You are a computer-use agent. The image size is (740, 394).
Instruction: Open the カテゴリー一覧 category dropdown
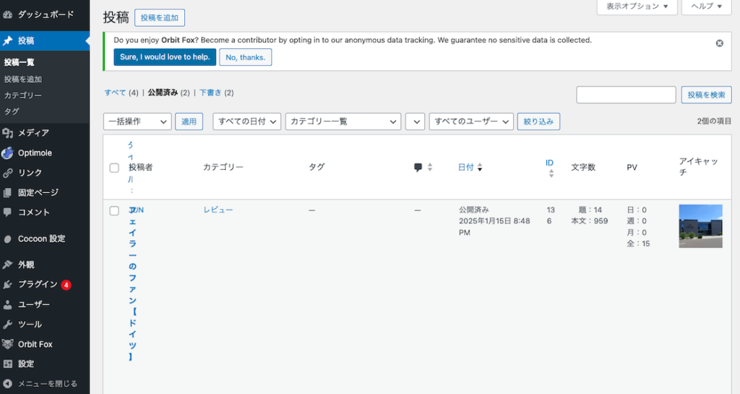(x=343, y=121)
